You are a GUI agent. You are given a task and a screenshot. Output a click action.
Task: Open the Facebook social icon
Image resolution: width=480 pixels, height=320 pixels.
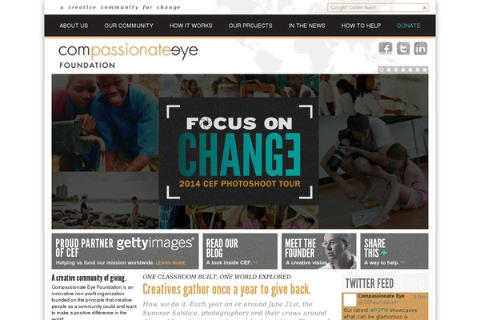386,48
